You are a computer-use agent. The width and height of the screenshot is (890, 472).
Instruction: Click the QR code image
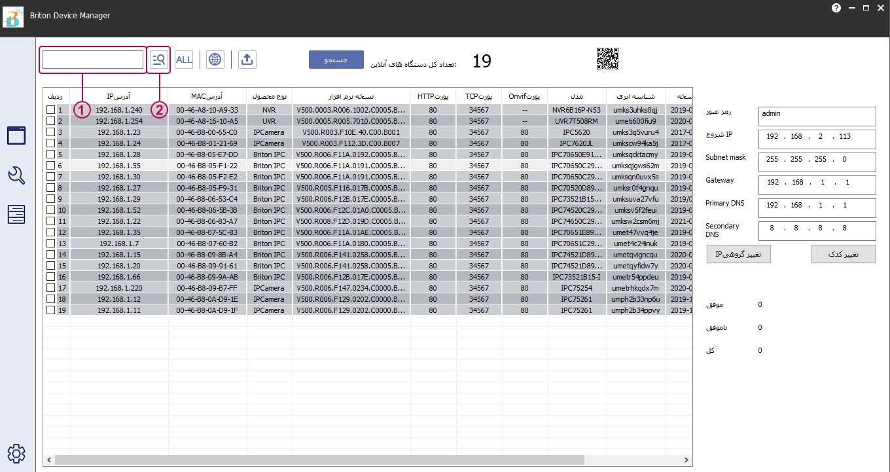pyautogui.click(x=607, y=60)
